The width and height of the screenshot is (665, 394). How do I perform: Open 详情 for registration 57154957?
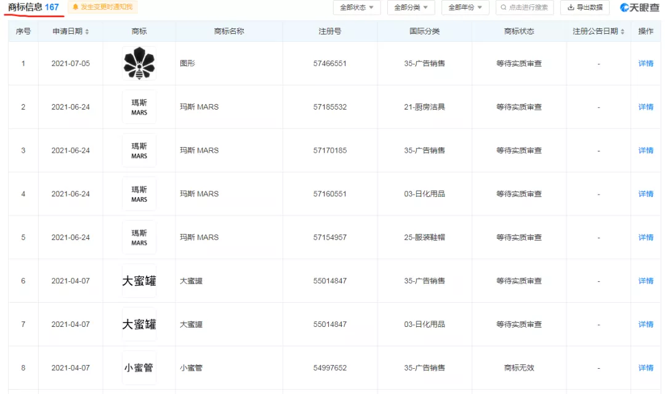[x=645, y=237]
